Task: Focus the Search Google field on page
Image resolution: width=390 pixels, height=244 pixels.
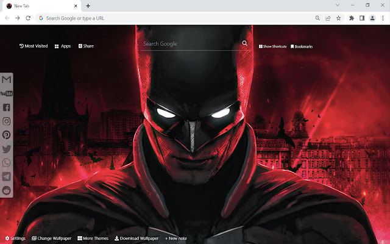Action: pyautogui.click(x=195, y=44)
